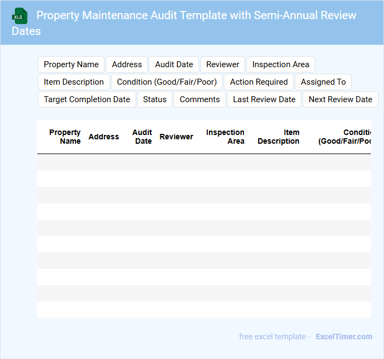
Task: Click the Reviewer tag chip
Action: [x=223, y=64]
